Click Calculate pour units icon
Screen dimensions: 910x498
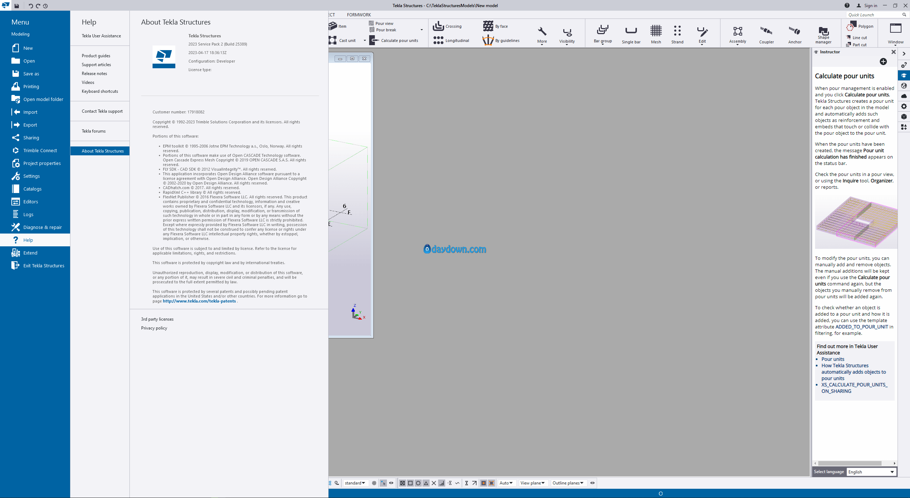(374, 41)
